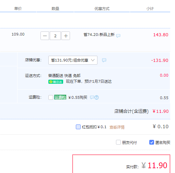Click the 实付款 total payment amount box
The width and height of the screenshot is (175, 173).
pos(121,164)
